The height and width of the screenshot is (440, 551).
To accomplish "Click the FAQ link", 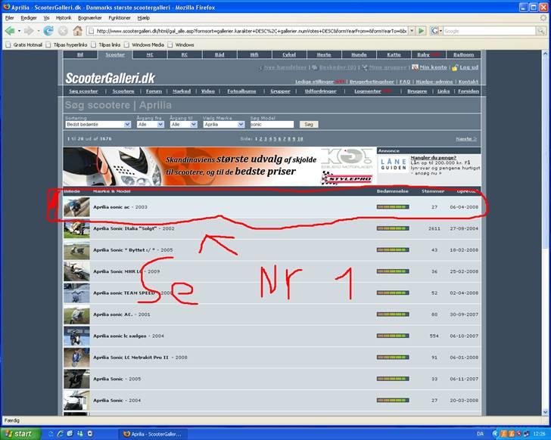I will click(405, 82).
